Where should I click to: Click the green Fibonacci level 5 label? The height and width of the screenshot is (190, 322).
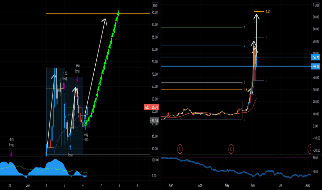pos(245,28)
